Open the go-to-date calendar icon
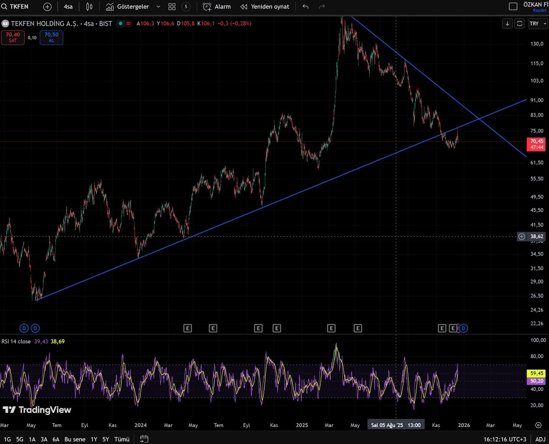549x444 pixels. (x=144, y=439)
